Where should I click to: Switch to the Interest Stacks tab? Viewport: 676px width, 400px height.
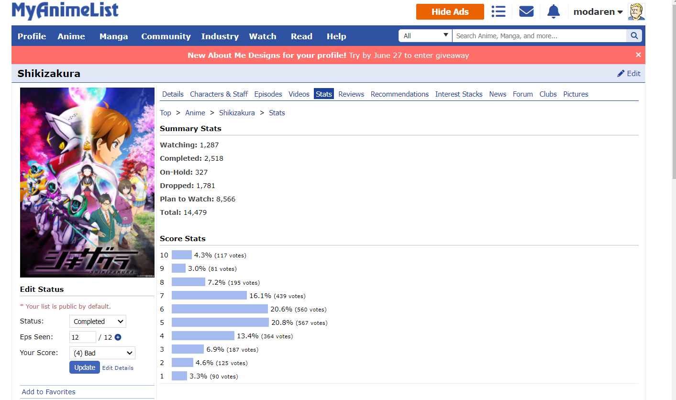[459, 94]
